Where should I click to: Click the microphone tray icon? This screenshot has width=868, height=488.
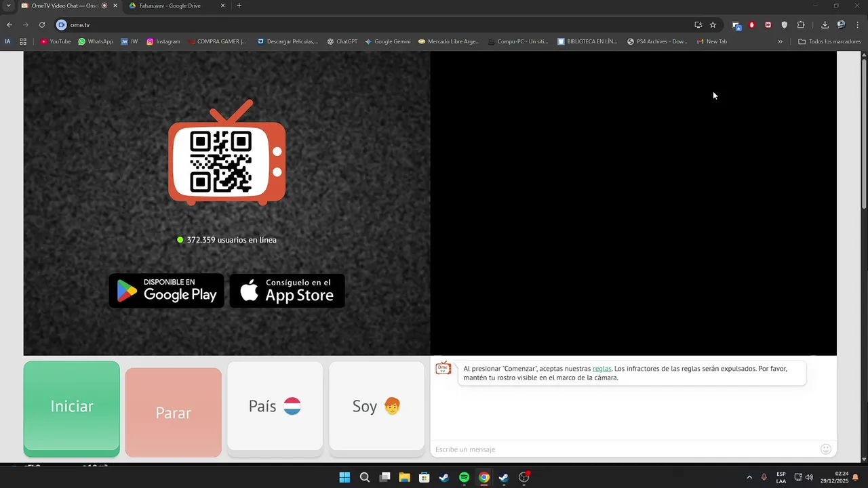pyautogui.click(x=764, y=477)
